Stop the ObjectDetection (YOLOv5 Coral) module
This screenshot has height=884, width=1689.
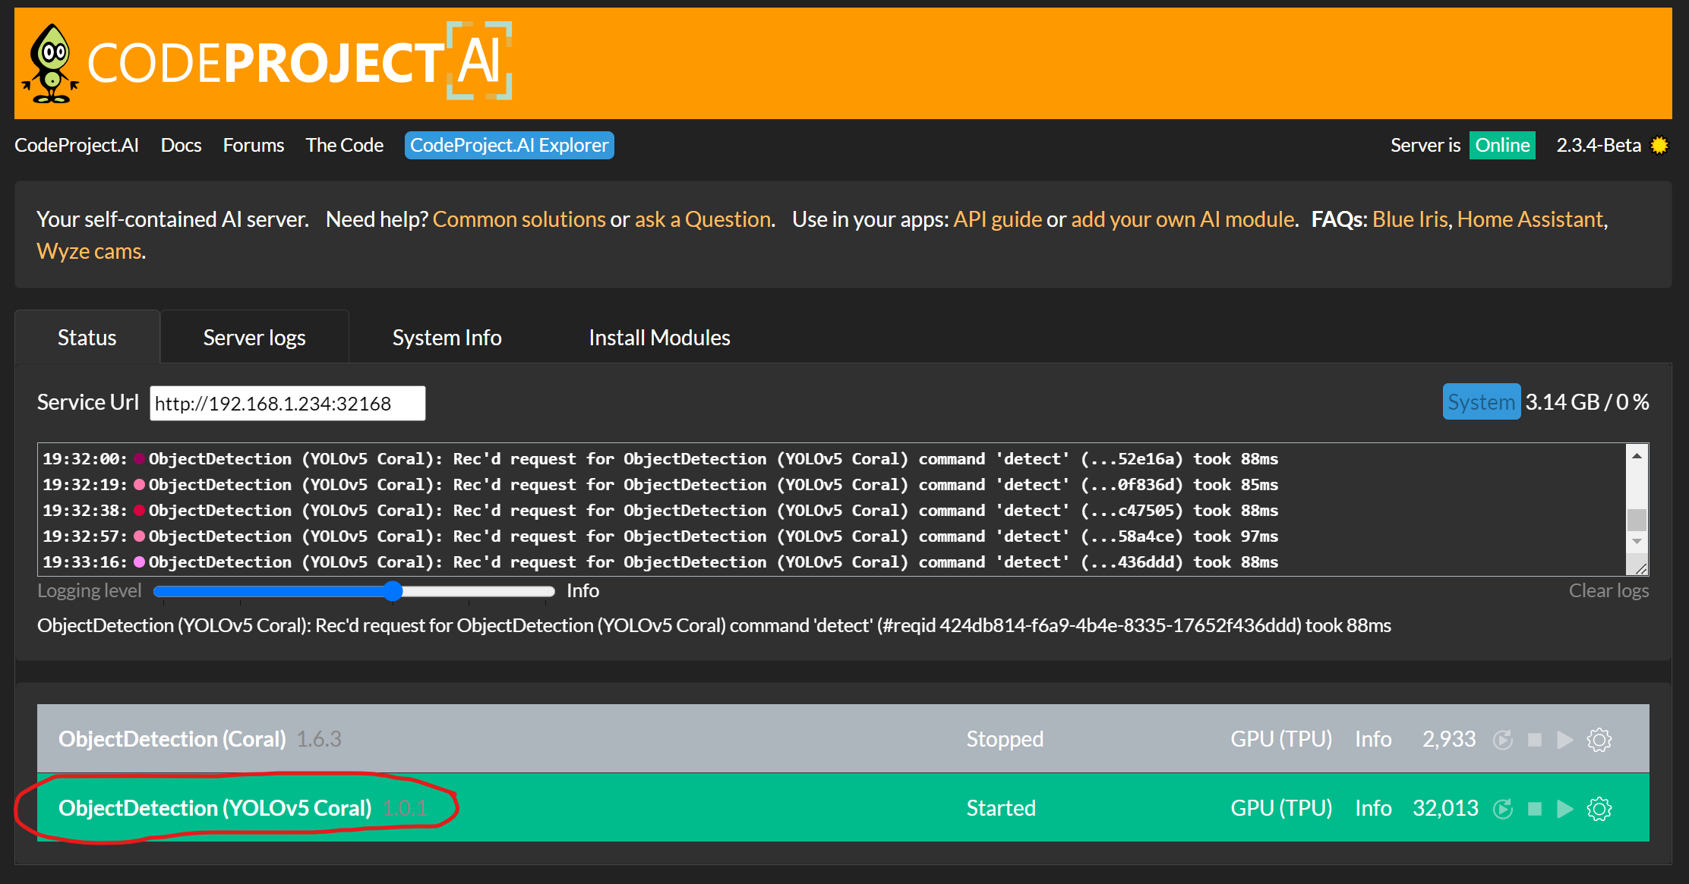[1535, 809]
